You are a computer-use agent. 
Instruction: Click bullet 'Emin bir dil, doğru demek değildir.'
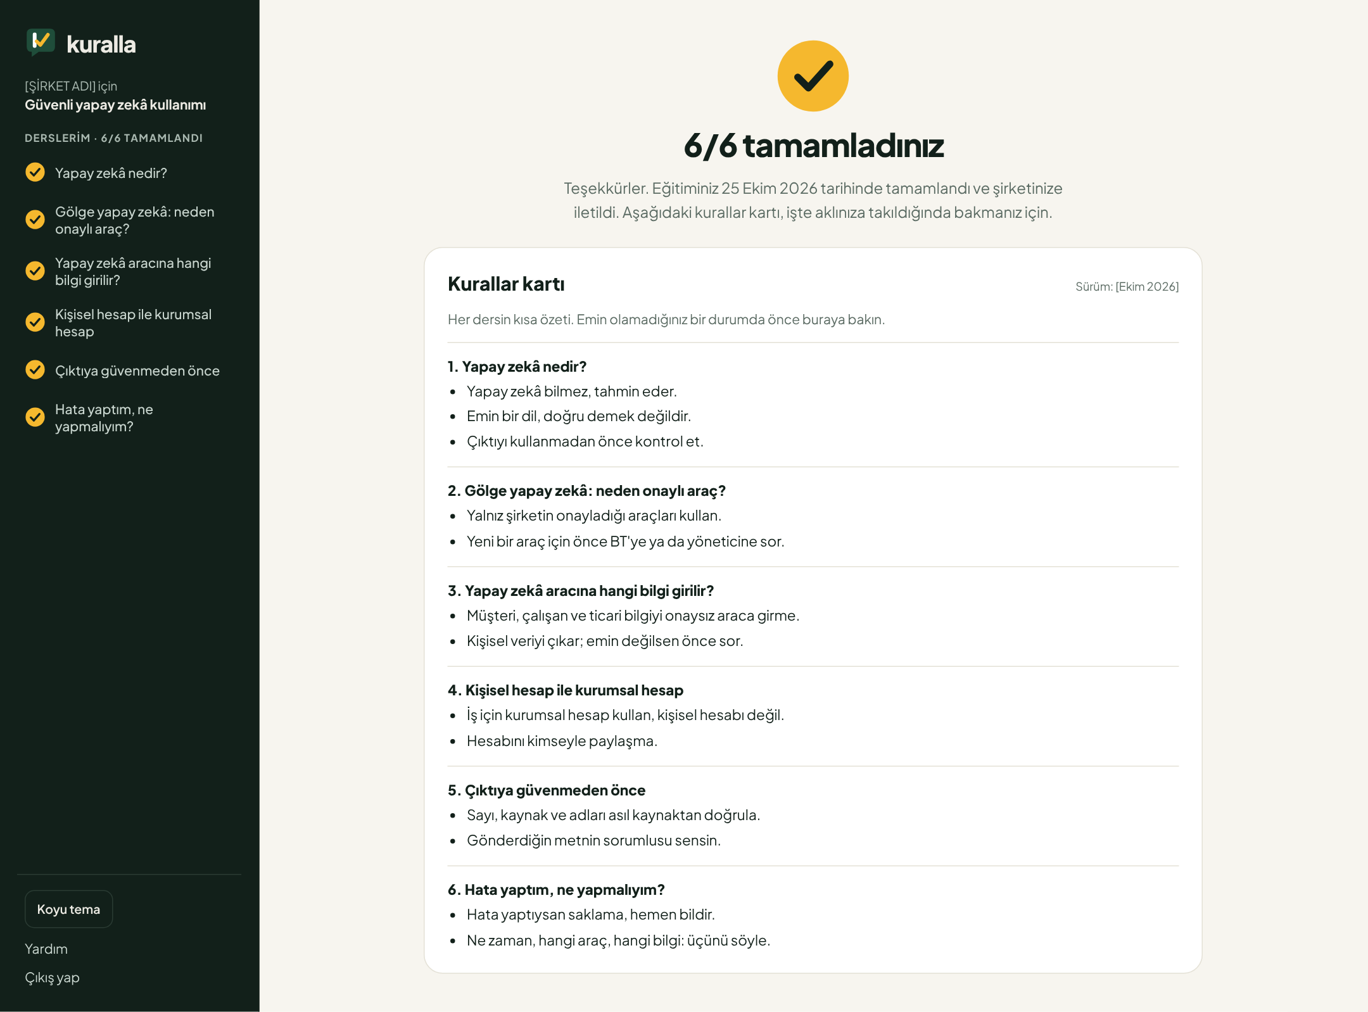(x=579, y=416)
